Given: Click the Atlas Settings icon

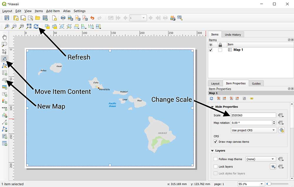Looking at the screenshot, I should (x=180, y=18).
